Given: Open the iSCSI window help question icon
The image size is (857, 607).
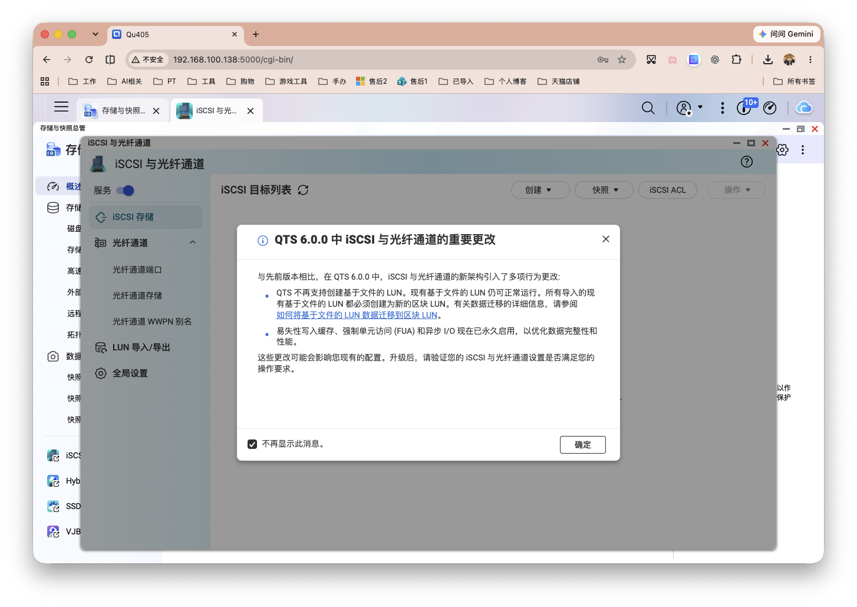Looking at the screenshot, I should click(x=747, y=162).
